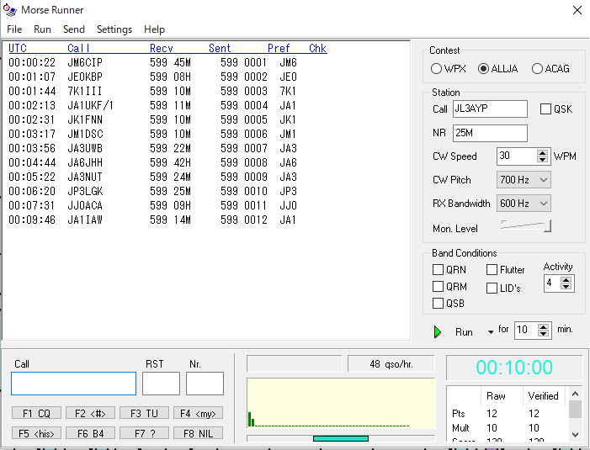
Task: Click the F5 <his> button
Action: pyautogui.click(x=36, y=433)
